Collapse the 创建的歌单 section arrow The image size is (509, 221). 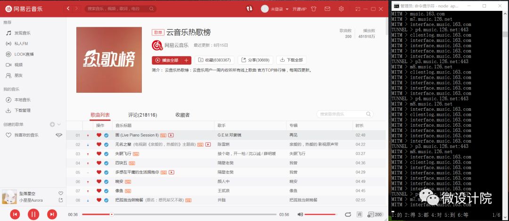pos(59,124)
